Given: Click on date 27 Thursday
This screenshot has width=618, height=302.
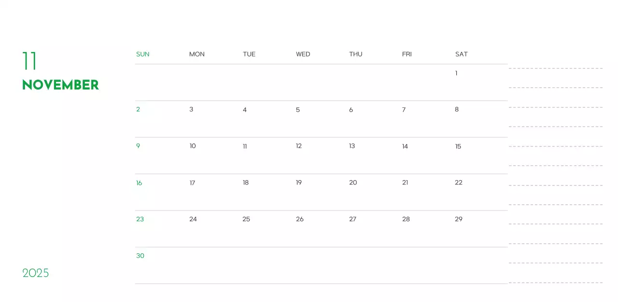Looking at the screenshot, I should [x=353, y=219].
